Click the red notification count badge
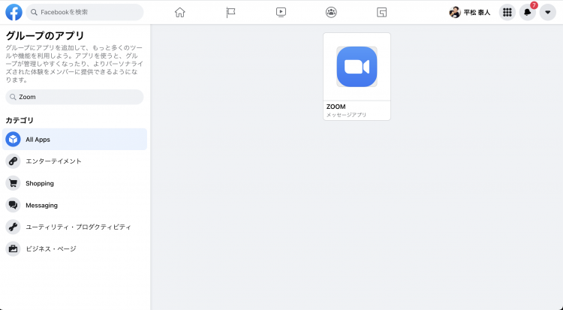This screenshot has width=563, height=310. 534,5
